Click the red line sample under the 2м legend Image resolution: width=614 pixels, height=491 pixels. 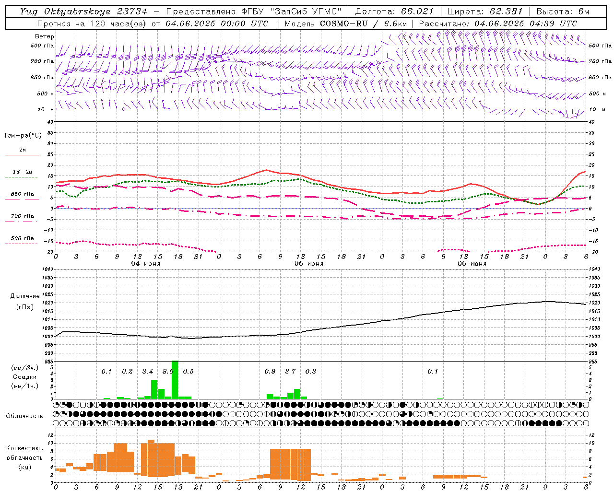[22, 155]
